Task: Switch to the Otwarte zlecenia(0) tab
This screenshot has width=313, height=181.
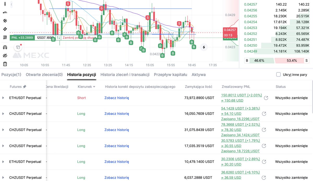Action: pyautogui.click(x=44, y=74)
